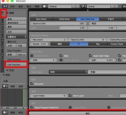Open the screen layout browse icon beside Default

45,6
